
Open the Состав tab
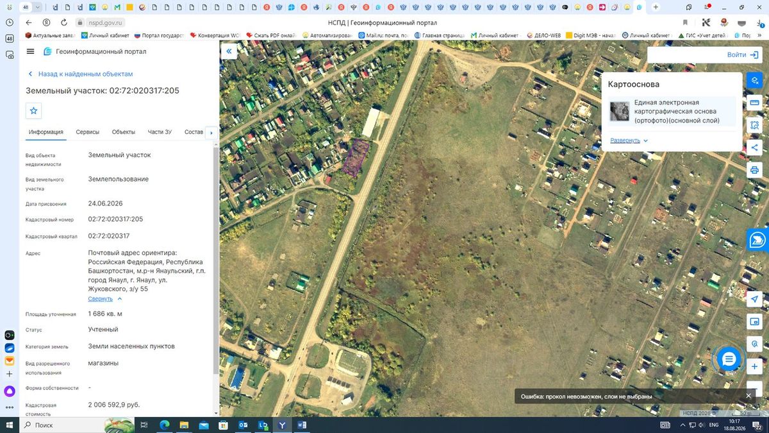click(x=194, y=132)
